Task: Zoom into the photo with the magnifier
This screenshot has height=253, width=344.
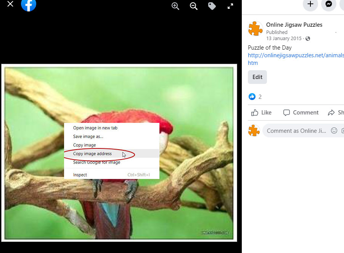Action: click(175, 6)
